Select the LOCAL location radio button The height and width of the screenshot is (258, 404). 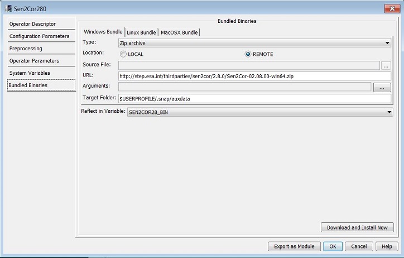[123, 54]
